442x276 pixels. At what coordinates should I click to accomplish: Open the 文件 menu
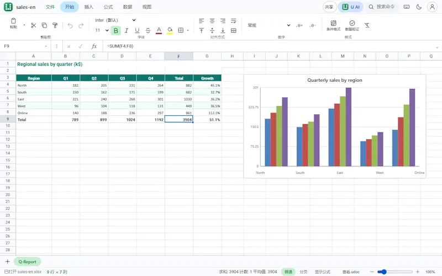50,7
